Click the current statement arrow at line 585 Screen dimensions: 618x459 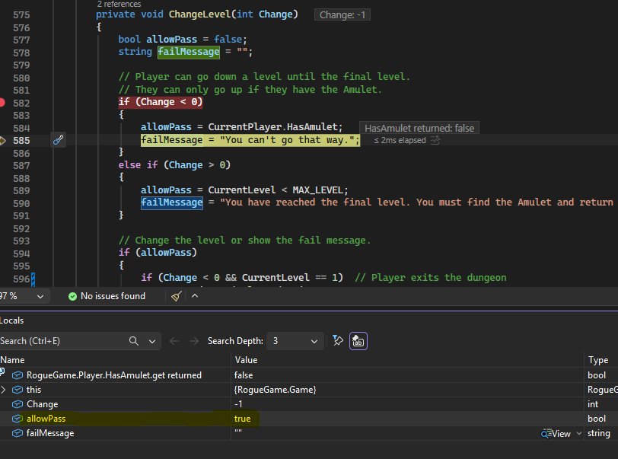(3, 140)
